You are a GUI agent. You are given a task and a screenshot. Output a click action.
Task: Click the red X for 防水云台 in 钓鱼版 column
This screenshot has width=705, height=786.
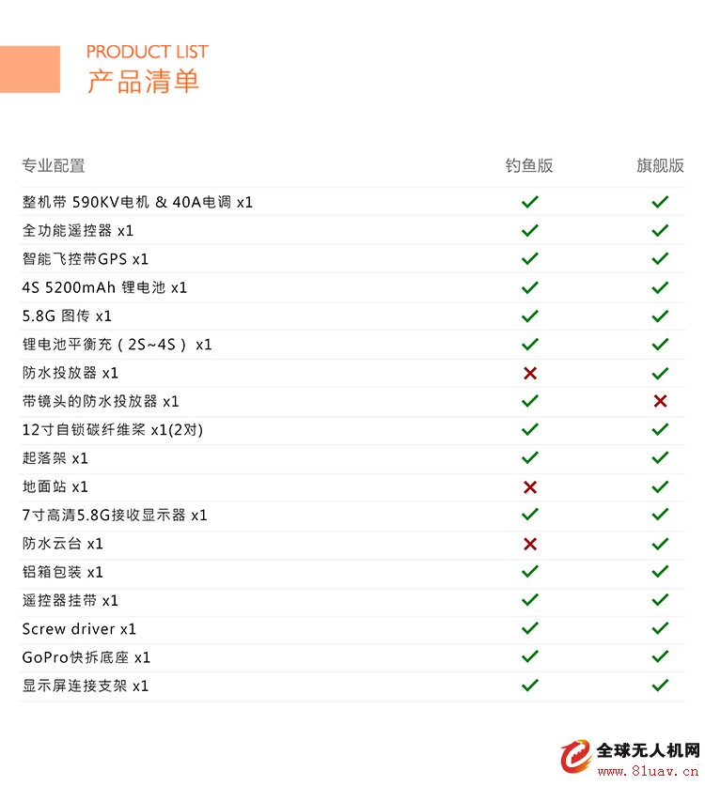(530, 544)
